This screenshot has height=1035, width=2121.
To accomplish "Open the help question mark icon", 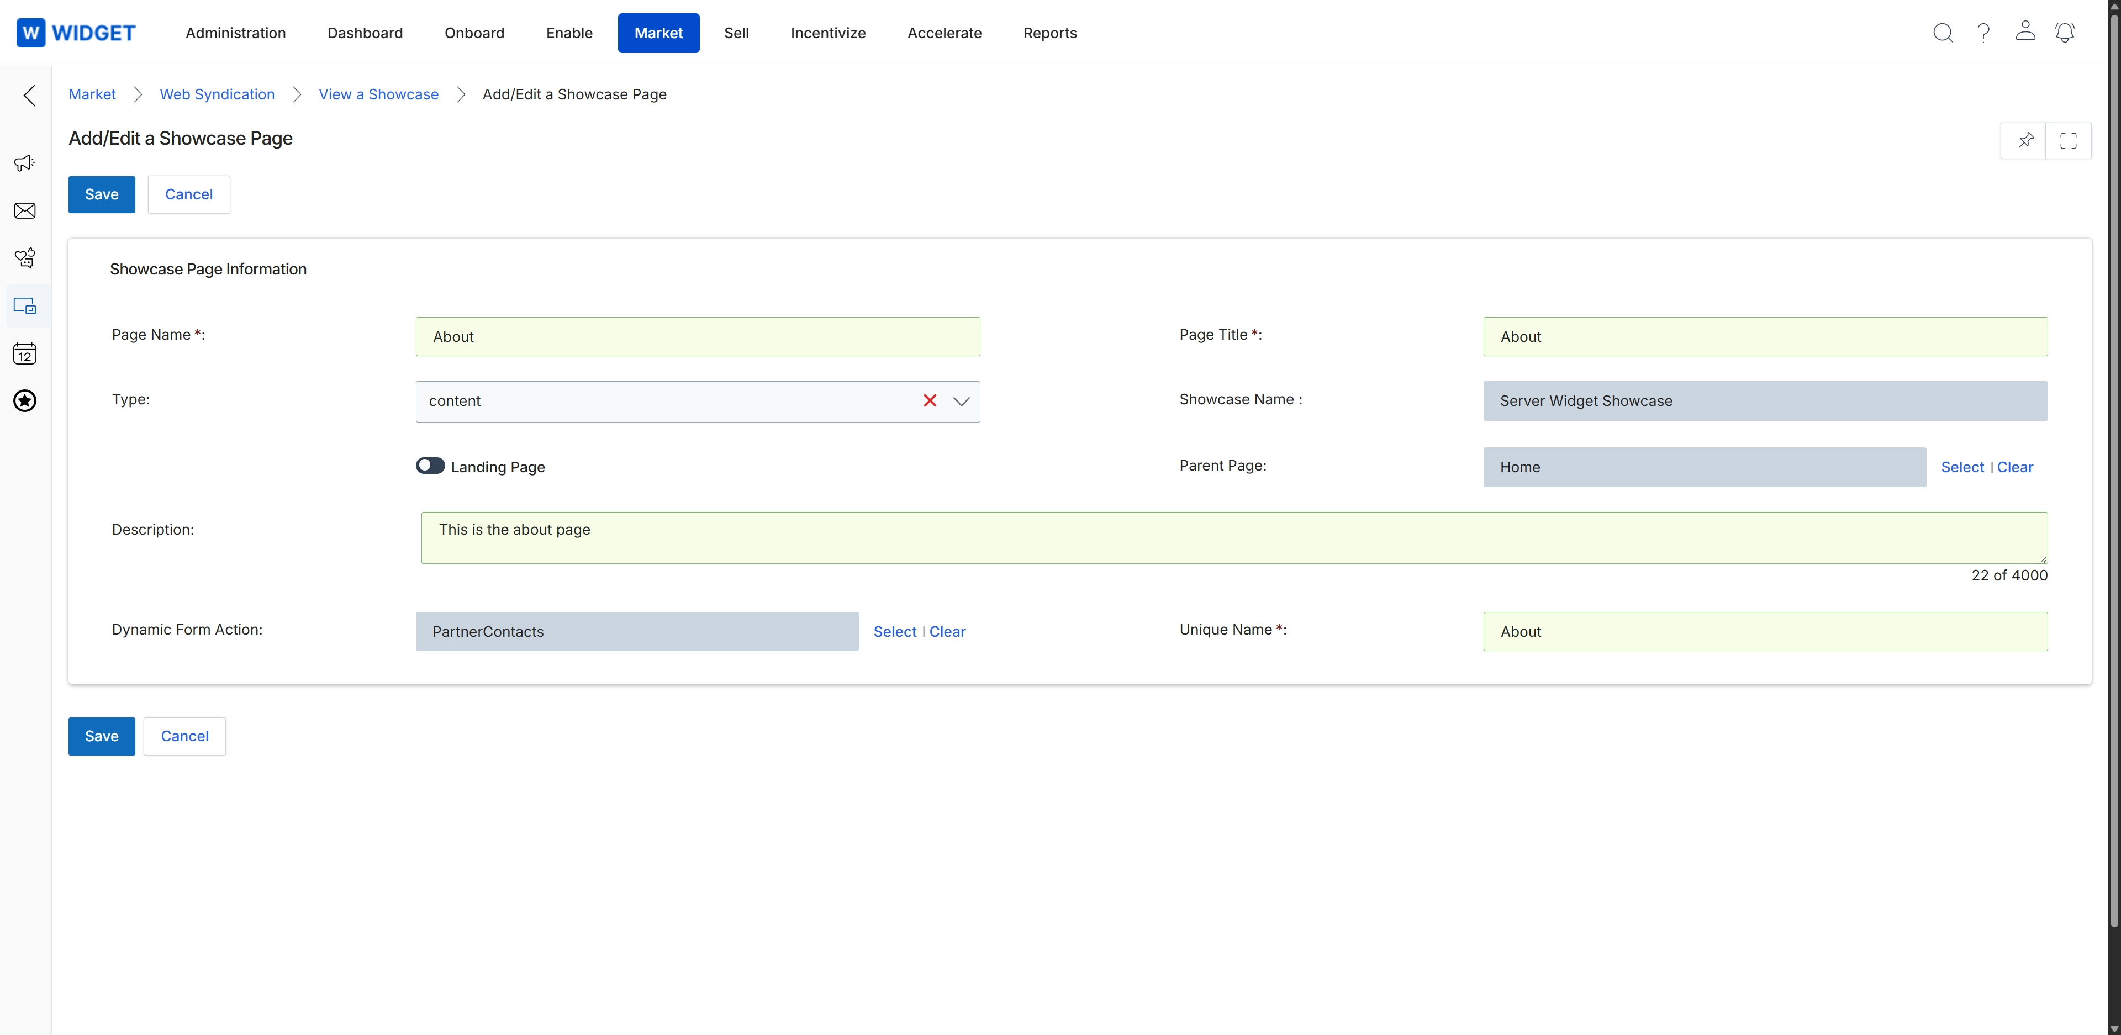I will [1983, 33].
